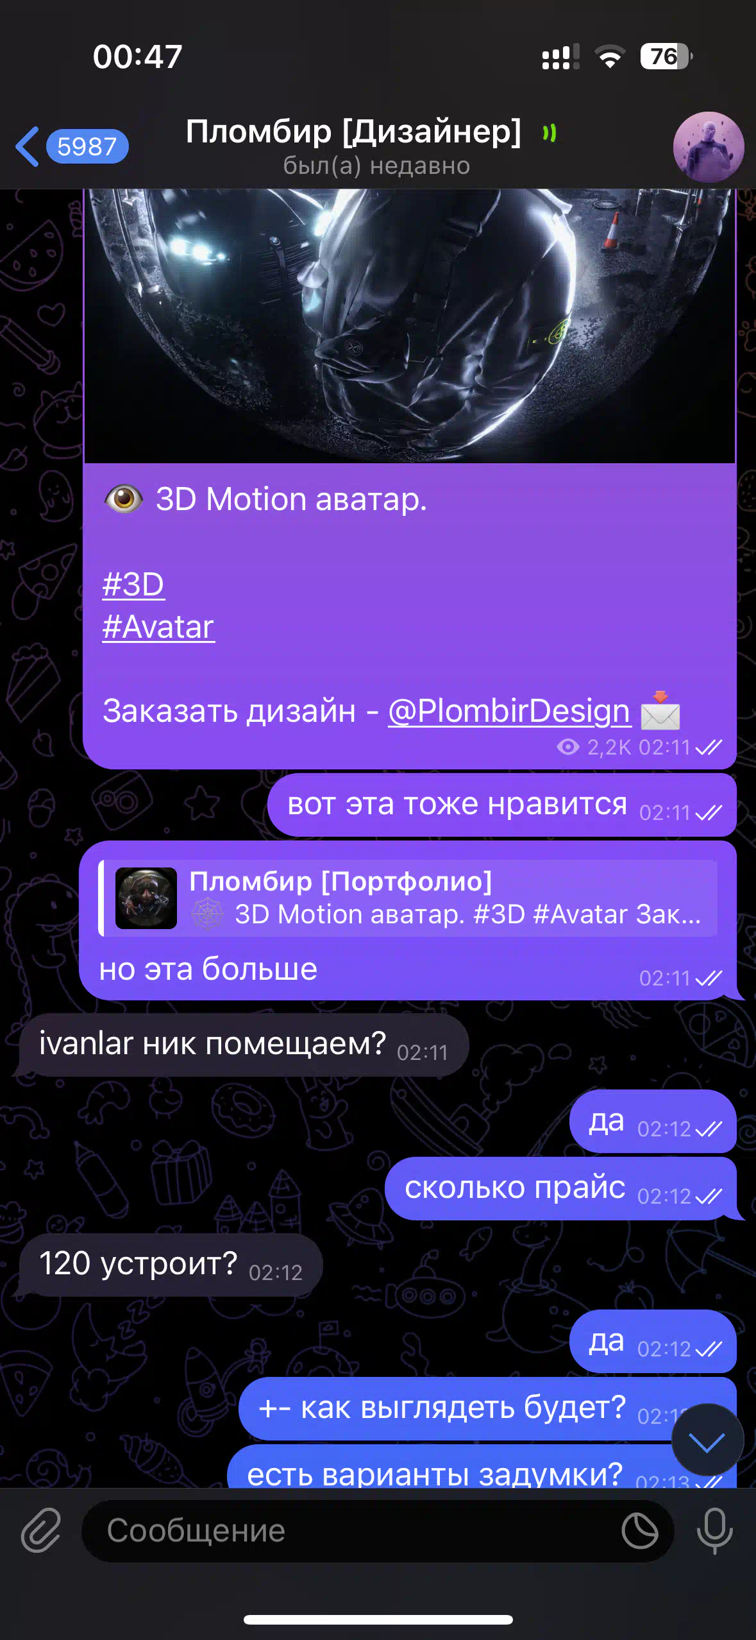
Task: Tap the microphone voice message icon
Action: (714, 1530)
